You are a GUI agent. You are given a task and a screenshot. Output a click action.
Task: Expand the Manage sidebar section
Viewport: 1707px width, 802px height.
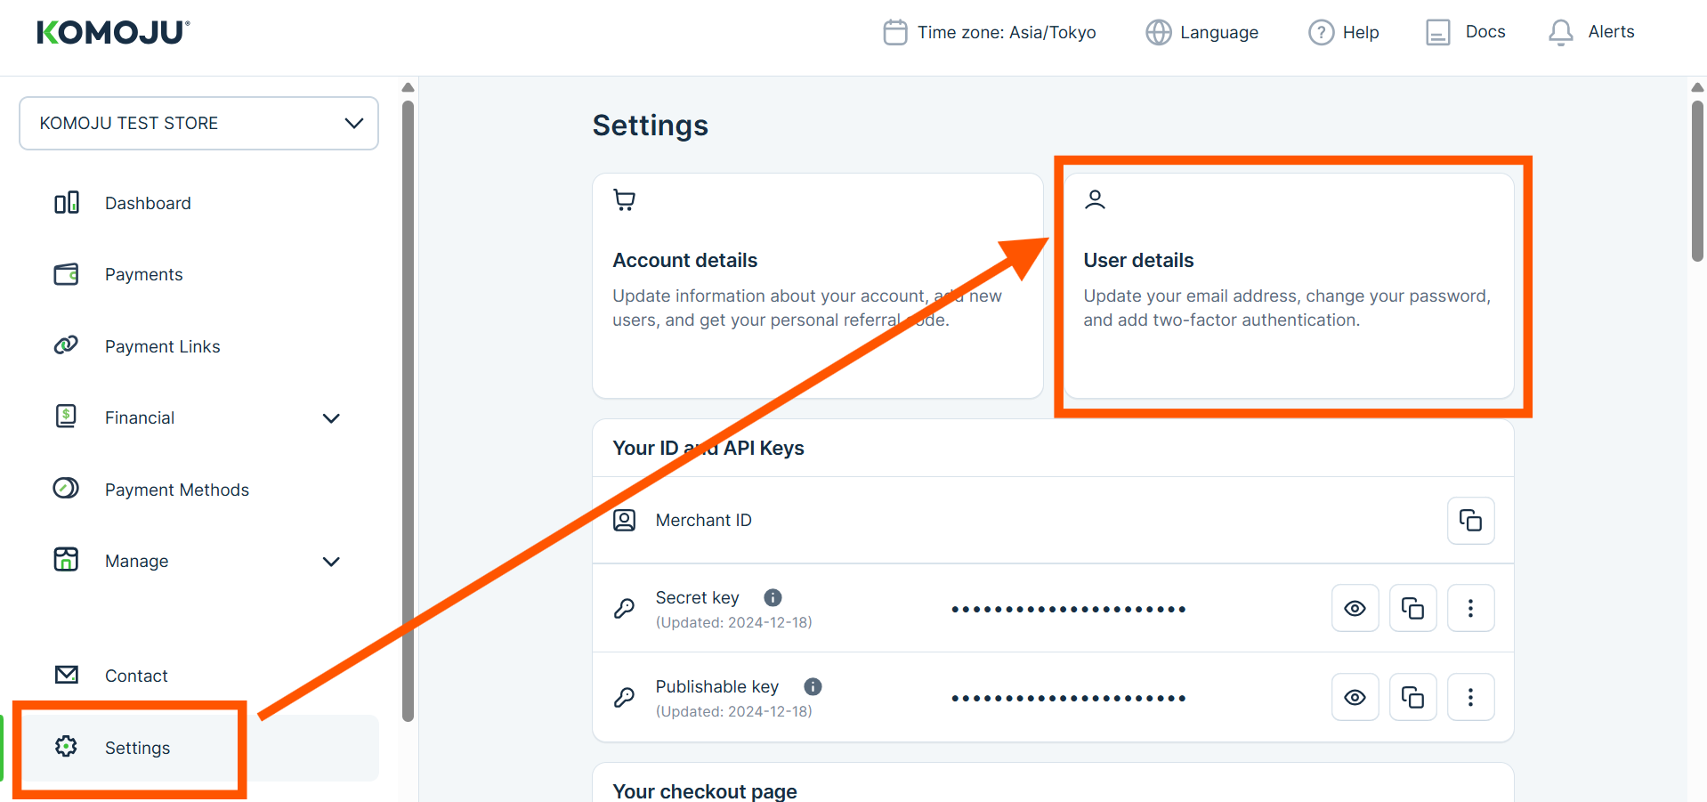[330, 562]
